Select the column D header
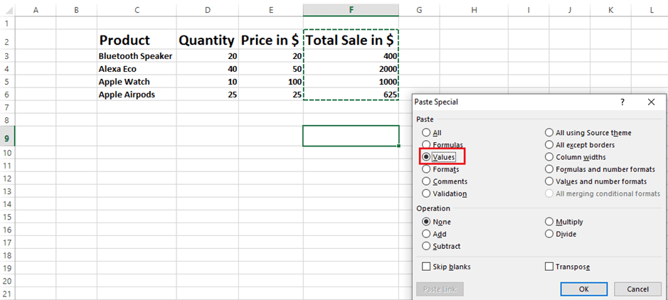Screen dimensions: 668x300 pos(207,9)
